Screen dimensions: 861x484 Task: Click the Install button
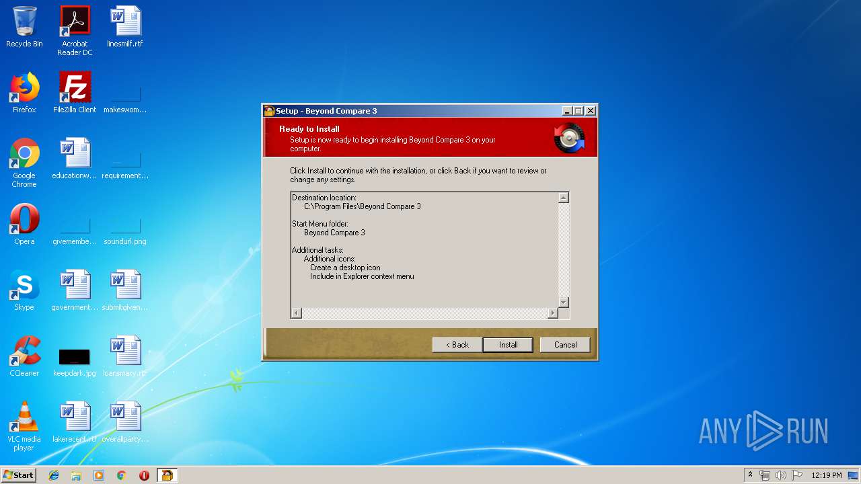[508, 345]
